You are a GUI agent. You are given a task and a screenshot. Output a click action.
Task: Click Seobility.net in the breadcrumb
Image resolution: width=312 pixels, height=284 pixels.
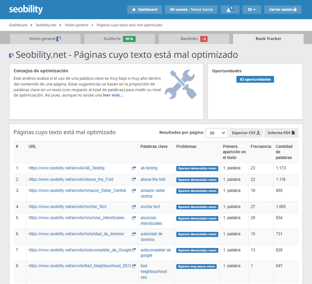(46, 25)
